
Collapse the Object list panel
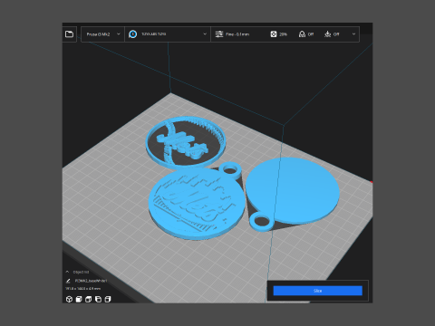[x=67, y=272]
